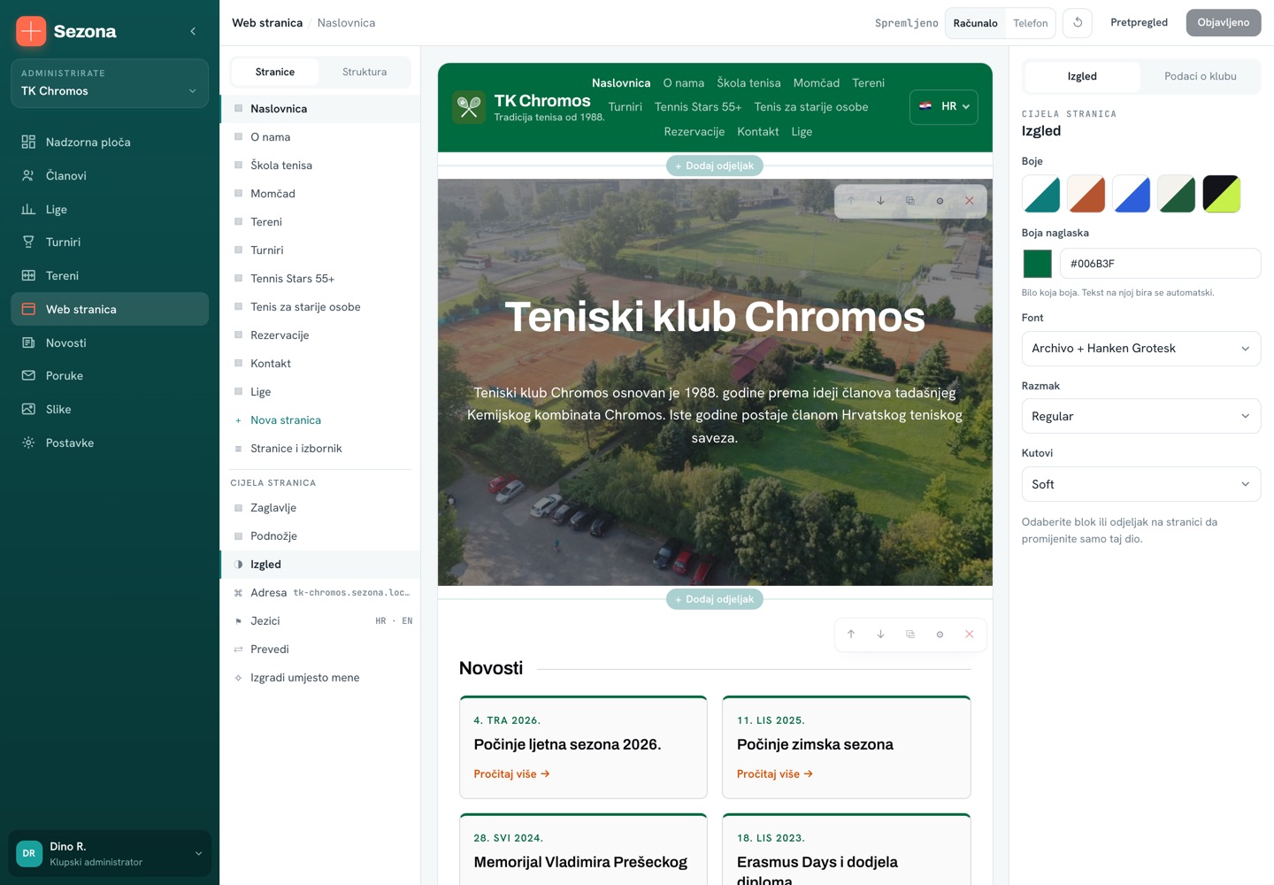
Task: Open the TK Chromos club switcher
Action: (110, 83)
